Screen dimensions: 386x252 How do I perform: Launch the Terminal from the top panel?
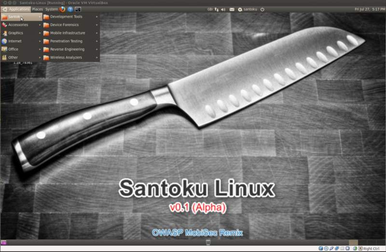coord(78,9)
